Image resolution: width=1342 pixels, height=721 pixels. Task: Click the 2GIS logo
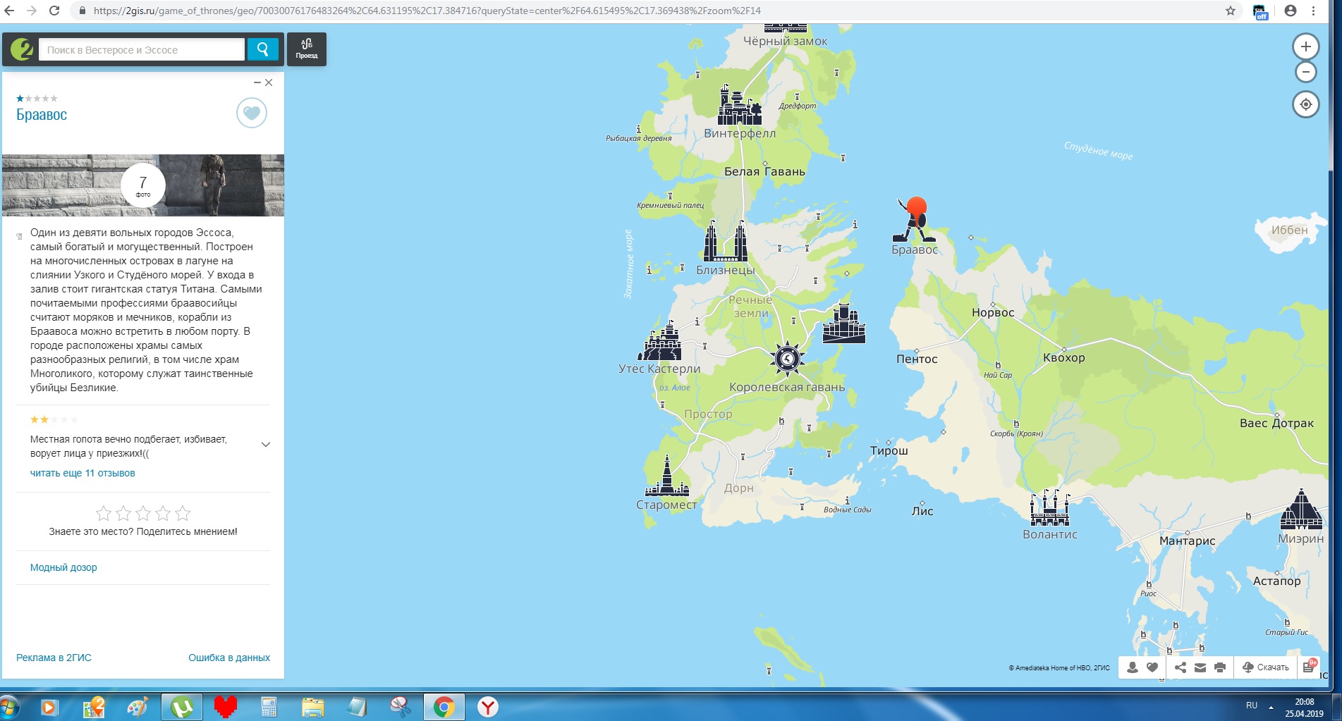pyautogui.click(x=22, y=49)
